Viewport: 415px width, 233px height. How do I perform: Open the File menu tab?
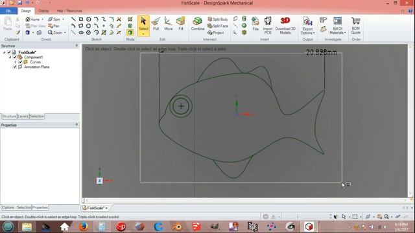8,11
